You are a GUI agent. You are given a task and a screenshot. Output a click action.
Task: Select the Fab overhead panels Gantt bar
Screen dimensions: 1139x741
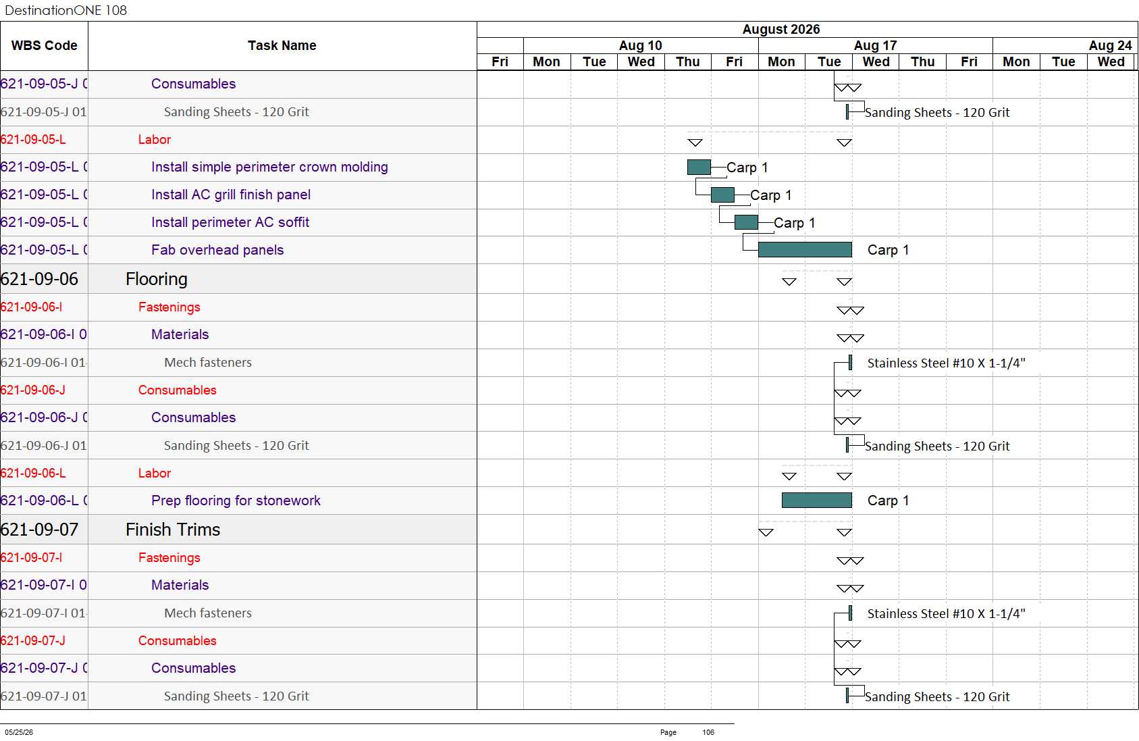click(x=805, y=250)
